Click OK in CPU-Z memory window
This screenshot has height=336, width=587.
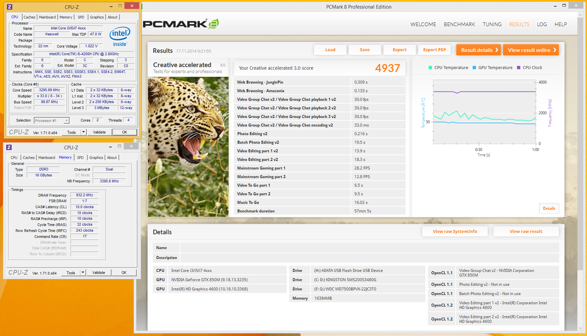coord(124,273)
